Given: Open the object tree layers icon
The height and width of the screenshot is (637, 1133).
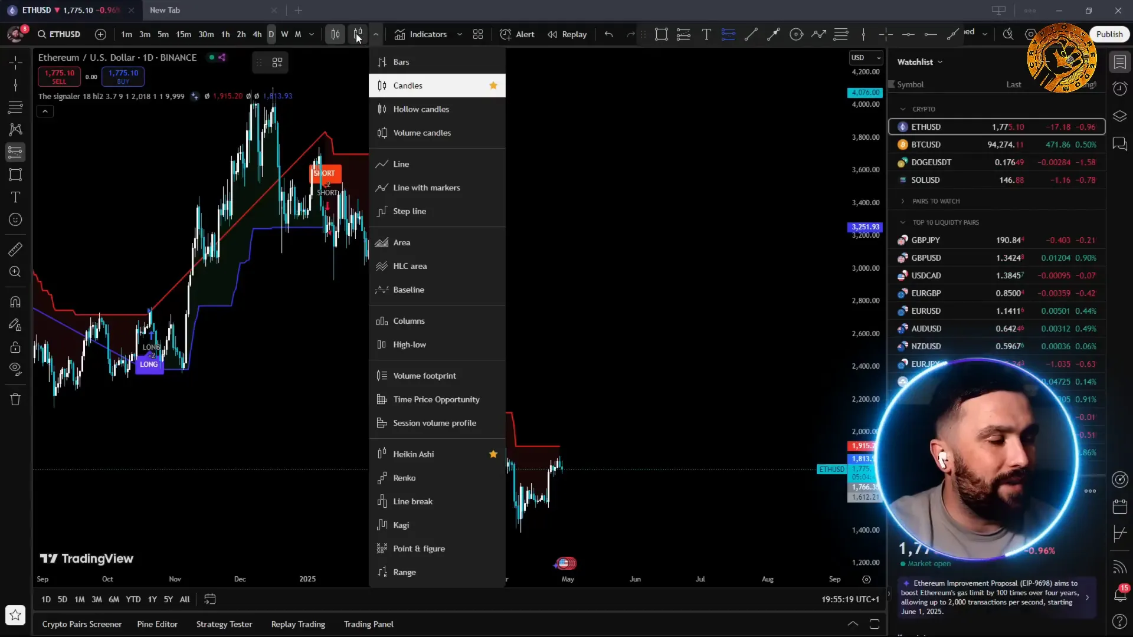Looking at the screenshot, I should 1119,116.
